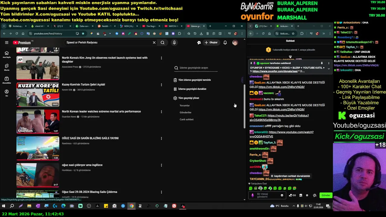The width and height of the screenshot is (386, 217).
Task: Open a new tab in YouTube window
Action: click(210, 26)
